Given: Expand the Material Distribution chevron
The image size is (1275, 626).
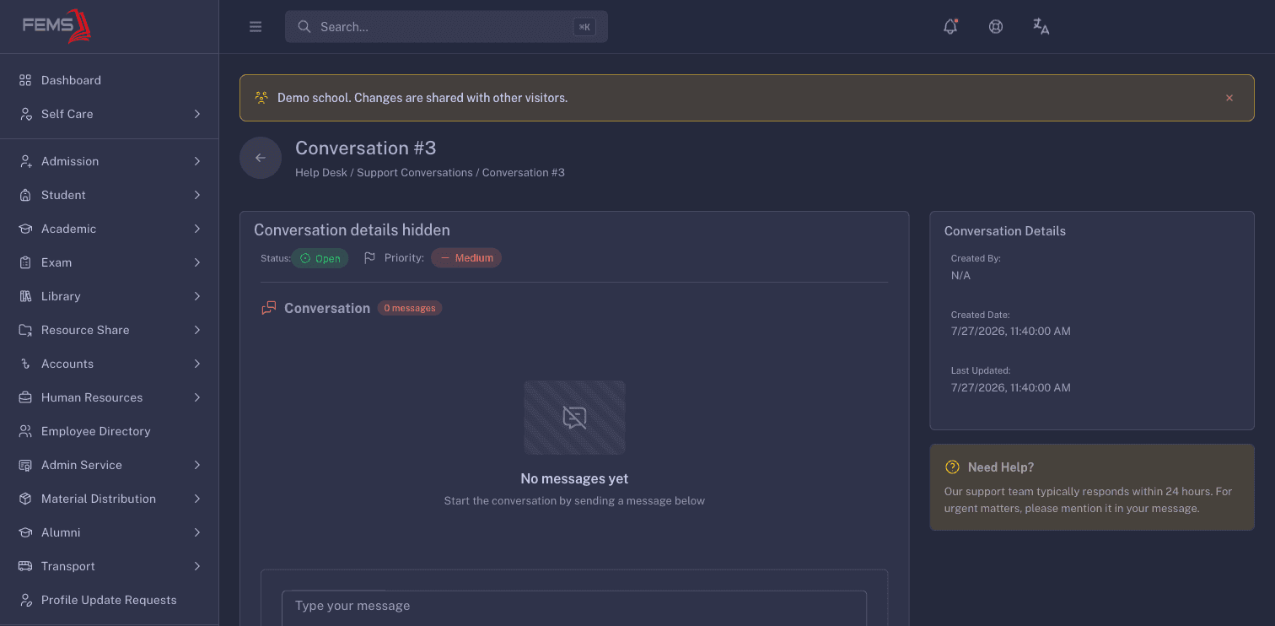Looking at the screenshot, I should pos(196,499).
